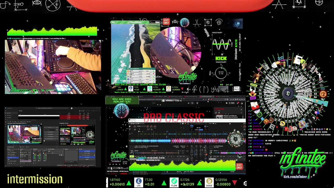Pause the media player widget
The image size is (334, 188).
(x=113, y=164)
